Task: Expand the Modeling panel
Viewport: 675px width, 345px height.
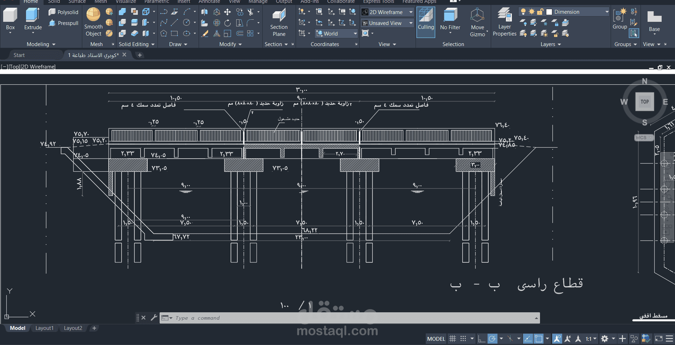Action: 41,44
